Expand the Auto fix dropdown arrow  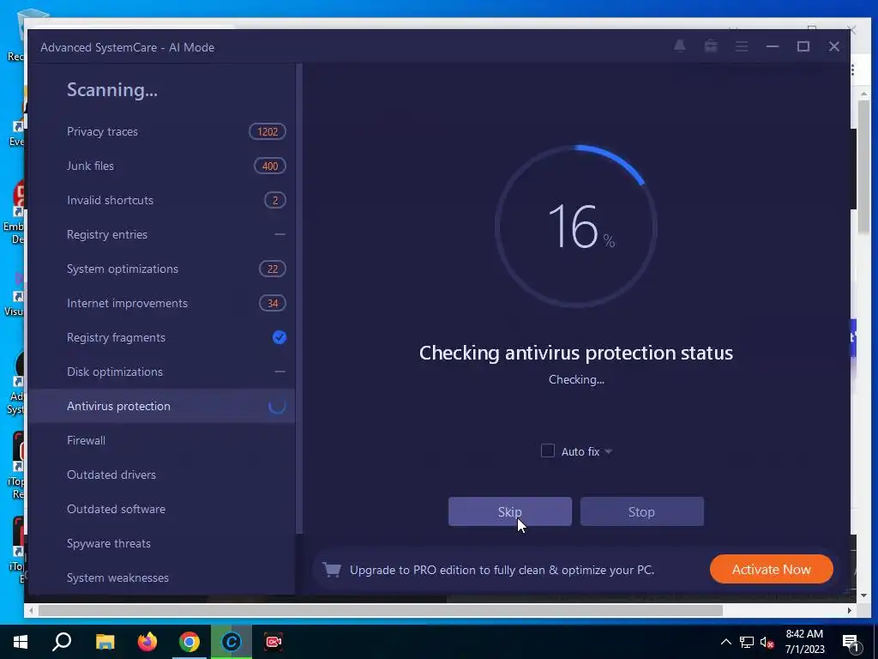click(609, 451)
